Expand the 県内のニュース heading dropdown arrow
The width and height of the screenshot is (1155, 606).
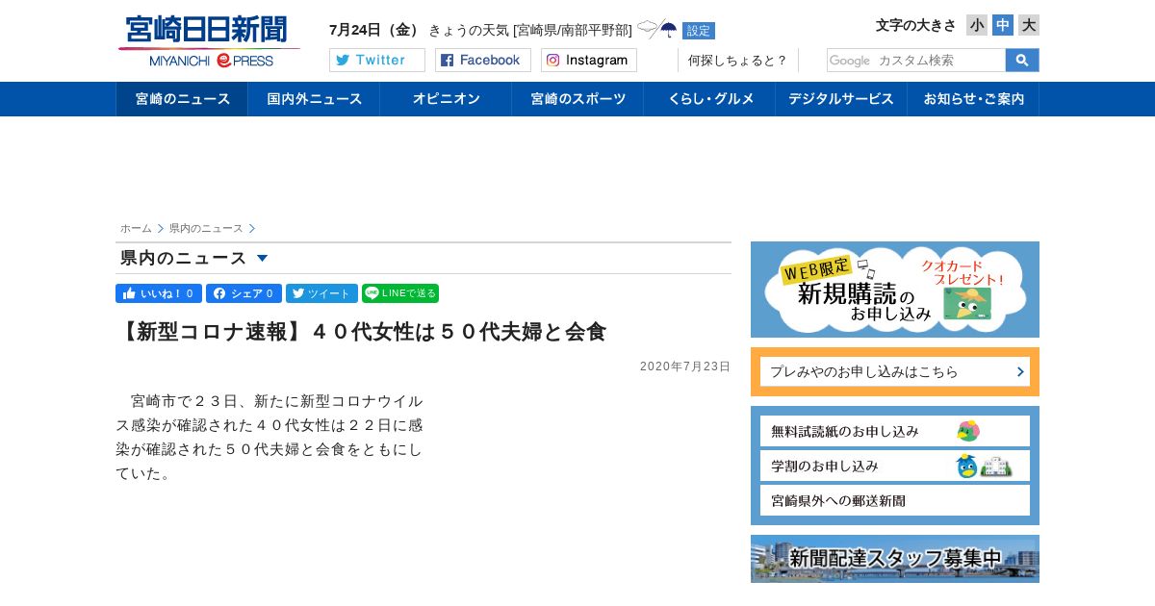(x=263, y=258)
